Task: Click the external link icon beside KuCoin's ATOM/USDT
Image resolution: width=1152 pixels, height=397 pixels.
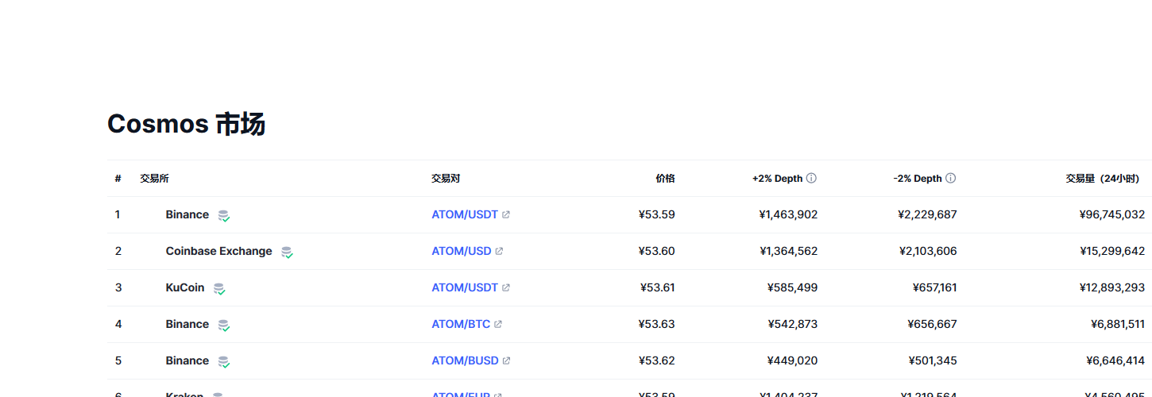Action: tap(506, 288)
